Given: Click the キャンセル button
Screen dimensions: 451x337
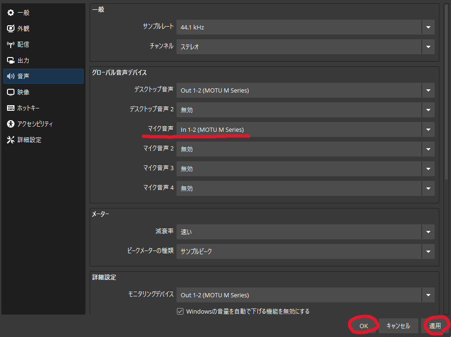Looking at the screenshot, I should pos(398,326).
